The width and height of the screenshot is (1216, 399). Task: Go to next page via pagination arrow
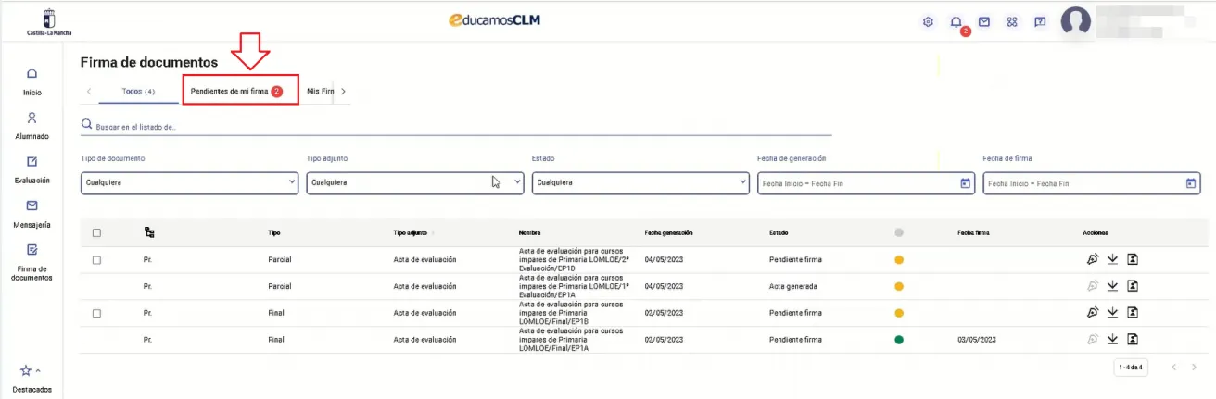click(1194, 368)
